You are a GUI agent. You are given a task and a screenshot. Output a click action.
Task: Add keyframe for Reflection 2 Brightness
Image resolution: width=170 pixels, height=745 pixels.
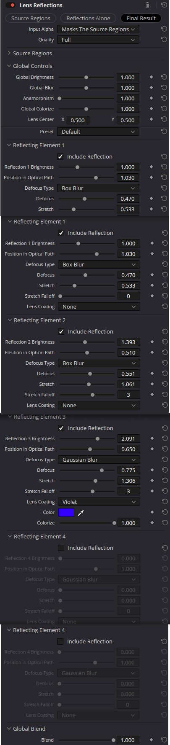pos(152,342)
